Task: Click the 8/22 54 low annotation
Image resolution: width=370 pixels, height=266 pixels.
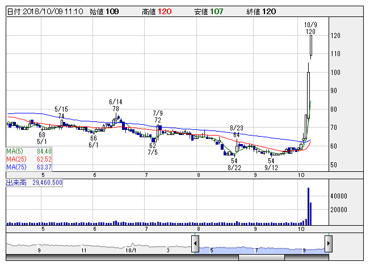Action: 234,164
